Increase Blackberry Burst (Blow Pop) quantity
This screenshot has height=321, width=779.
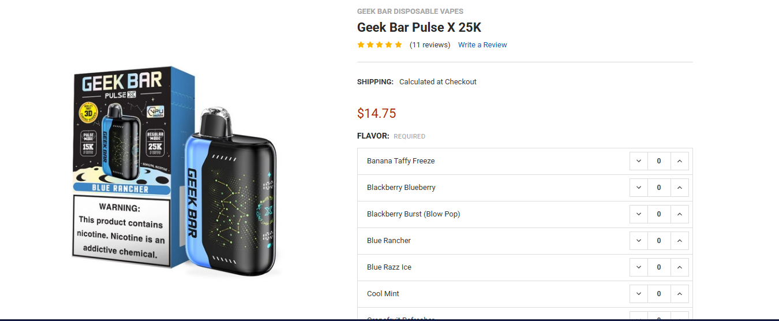(x=680, y=214)
